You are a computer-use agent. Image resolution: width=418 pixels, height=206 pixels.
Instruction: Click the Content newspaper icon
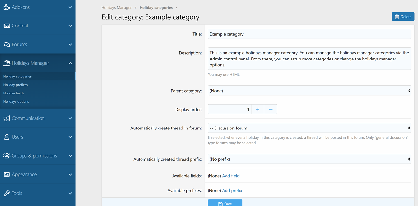tap(7, 26)
